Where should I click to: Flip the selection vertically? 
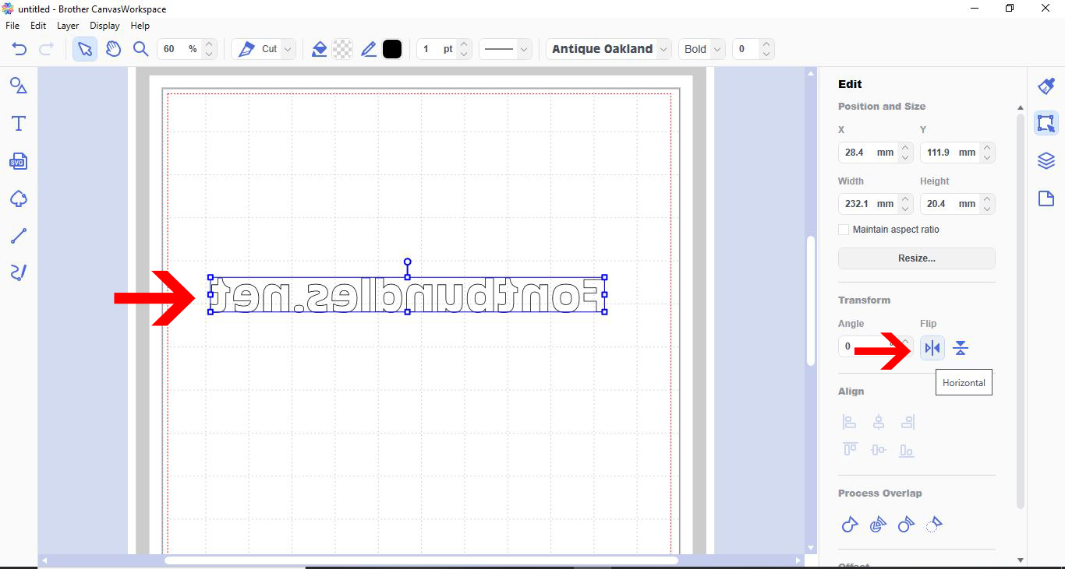961,348
